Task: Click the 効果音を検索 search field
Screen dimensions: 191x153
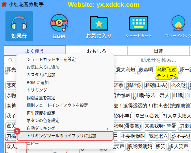Action: click(158, 60)
